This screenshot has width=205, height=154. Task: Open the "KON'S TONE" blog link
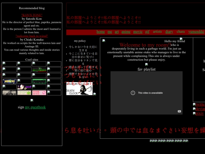pos(32,15)
